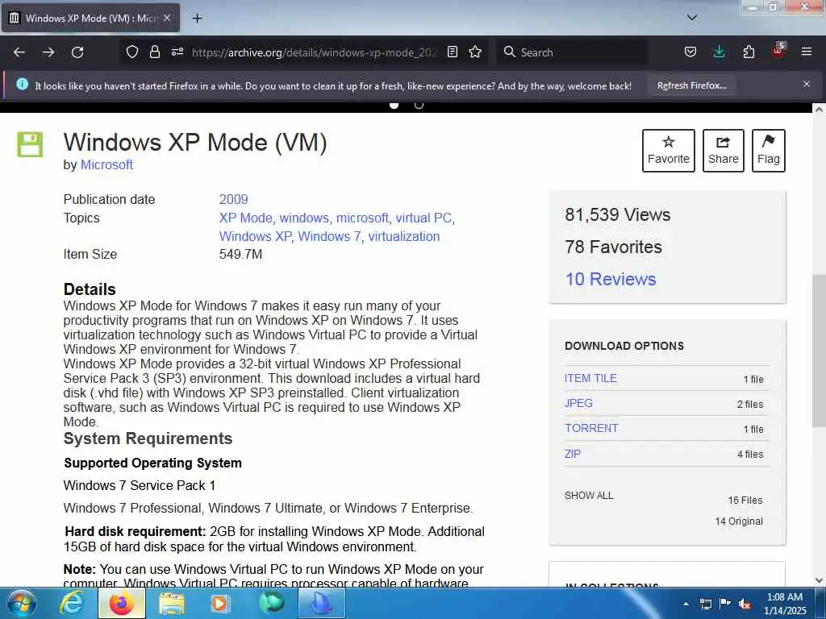Open the tracking protection shield icon

coord(132,52)
